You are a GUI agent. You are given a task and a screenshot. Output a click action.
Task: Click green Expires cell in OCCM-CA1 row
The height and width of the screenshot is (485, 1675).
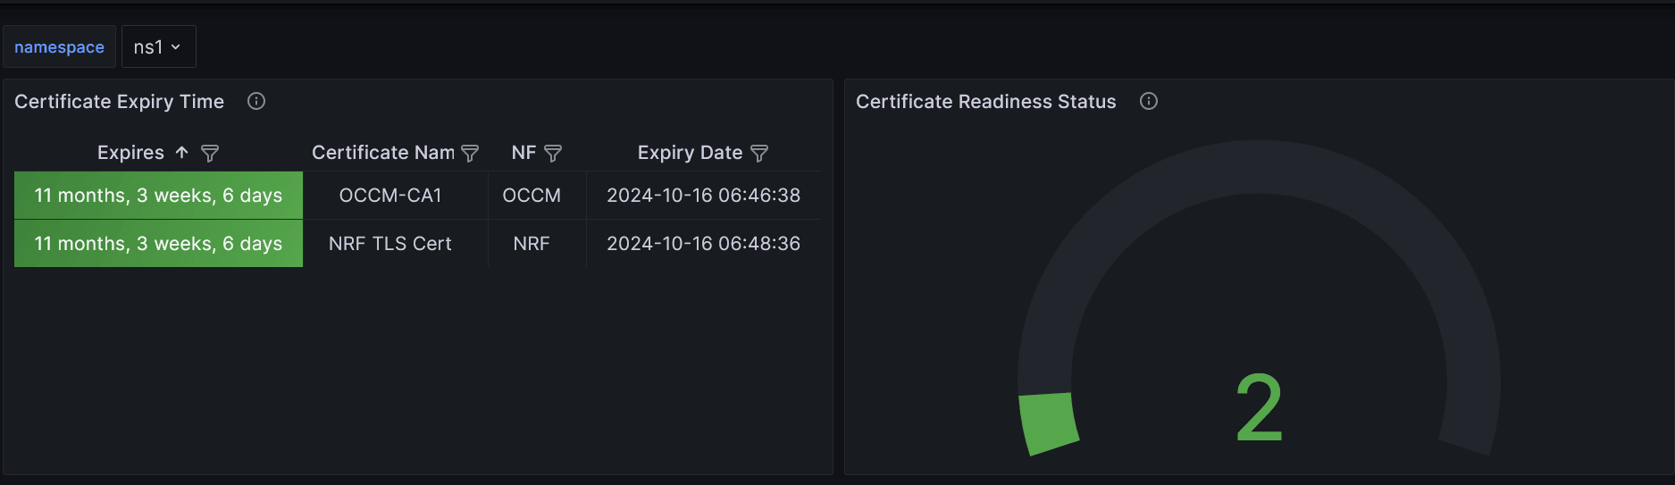pyautogui.click(x=158, y=196)
